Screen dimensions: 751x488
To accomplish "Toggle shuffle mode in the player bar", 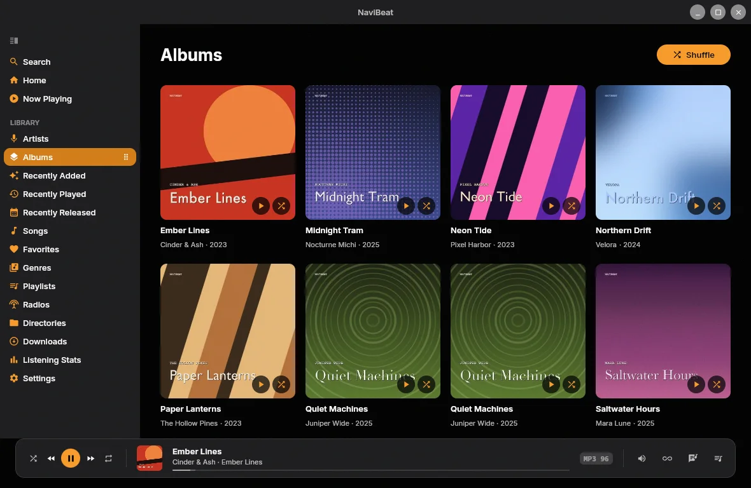I will [x=33, y=458].
